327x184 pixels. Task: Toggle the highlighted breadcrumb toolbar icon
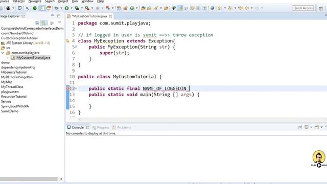point(42,8)
